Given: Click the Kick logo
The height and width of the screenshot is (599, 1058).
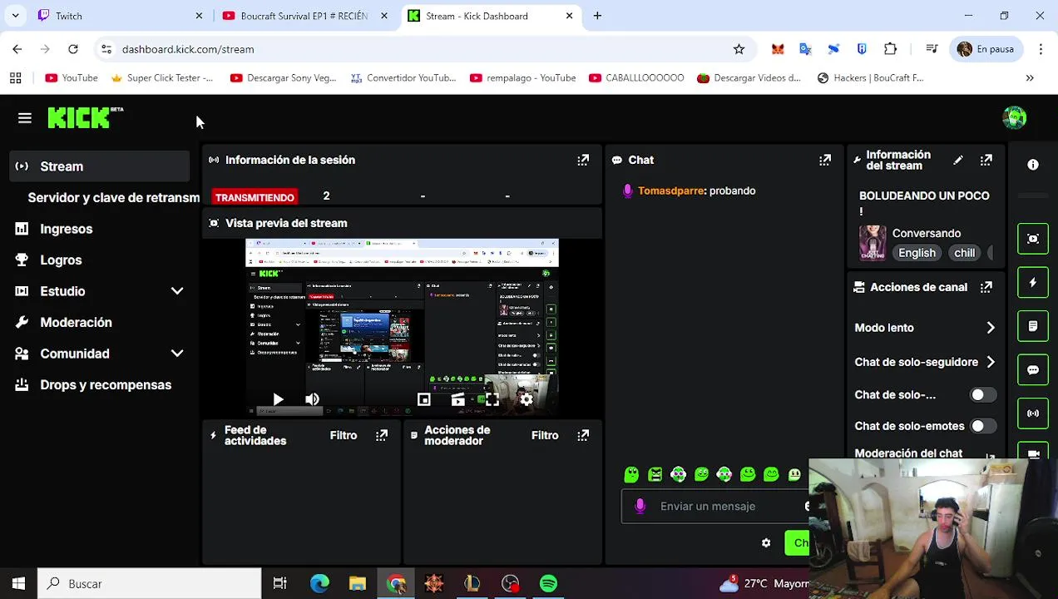Looking at the screenshot, I should (x=85, y=118).
